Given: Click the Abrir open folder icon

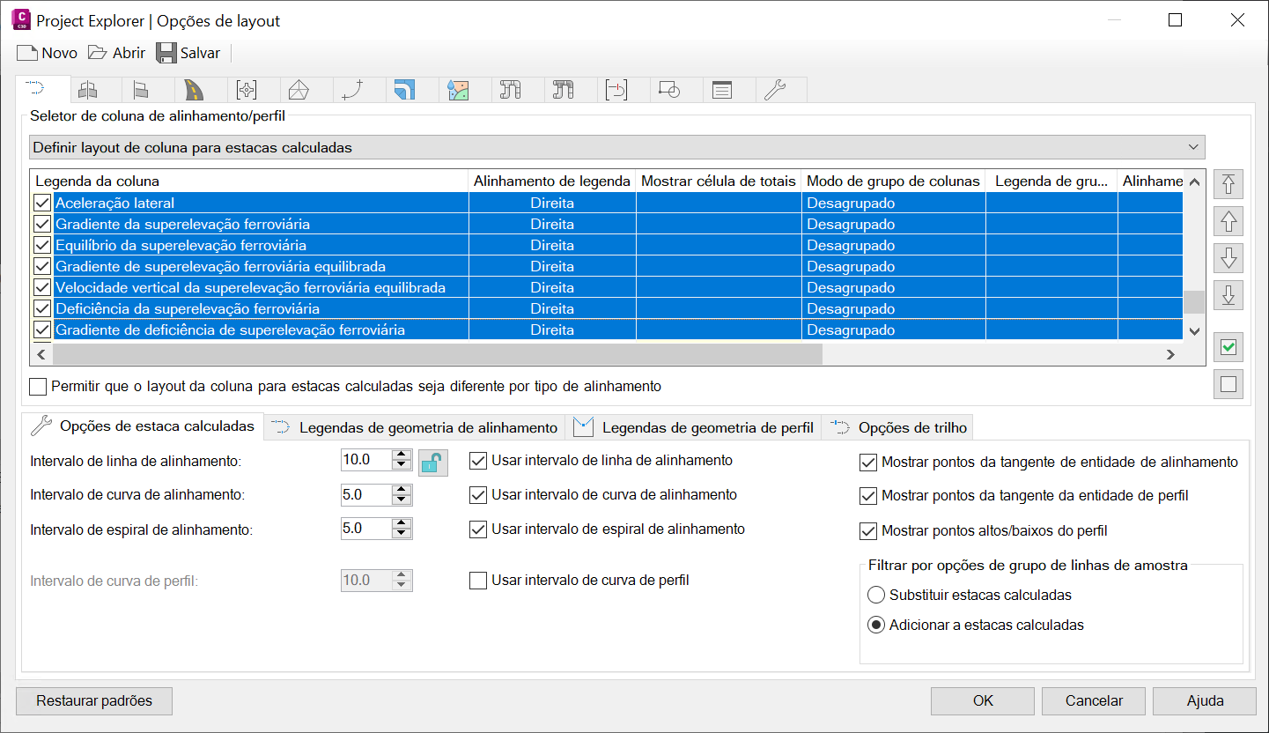Looking at the screenshot, I should 97,53.
